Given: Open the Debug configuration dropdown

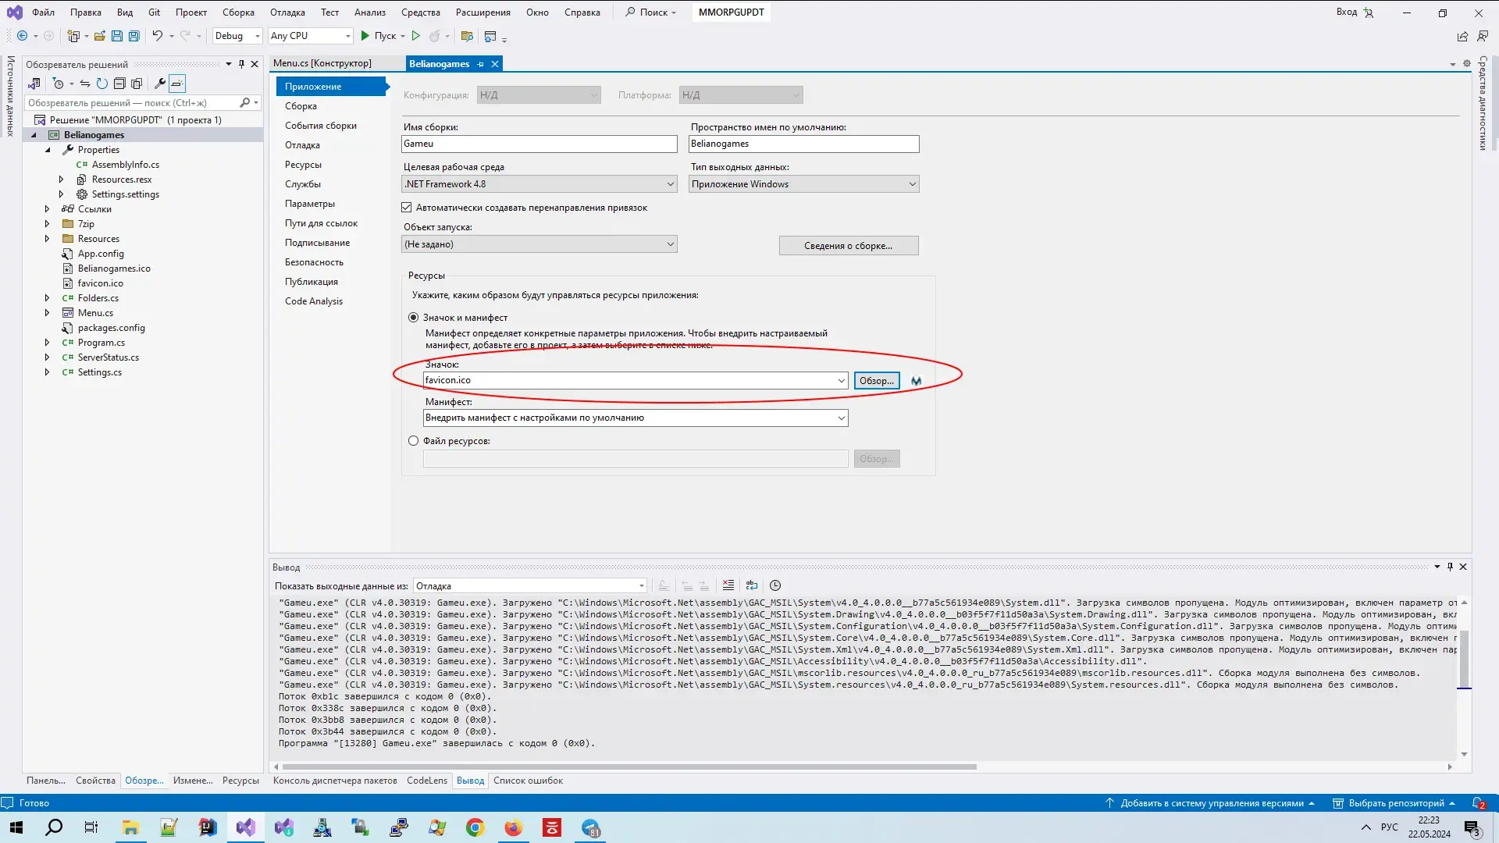Looking at the screenshot, I should [237, 36].
